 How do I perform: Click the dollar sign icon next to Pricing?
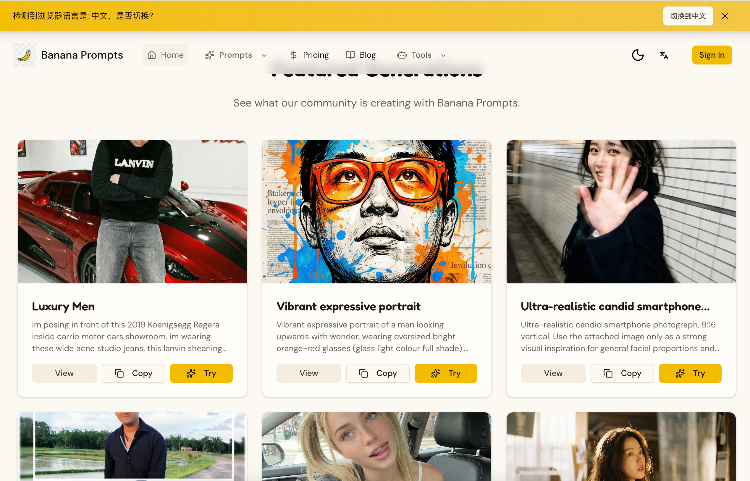point(293,55)
